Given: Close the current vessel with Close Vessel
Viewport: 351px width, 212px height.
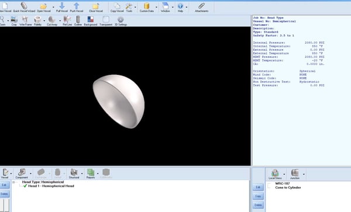Looking at the screenshot, I should pos(96,7).
